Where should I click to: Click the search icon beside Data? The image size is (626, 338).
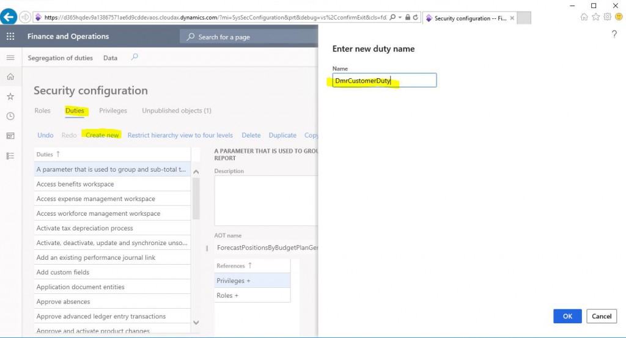(x=135, y=57)
